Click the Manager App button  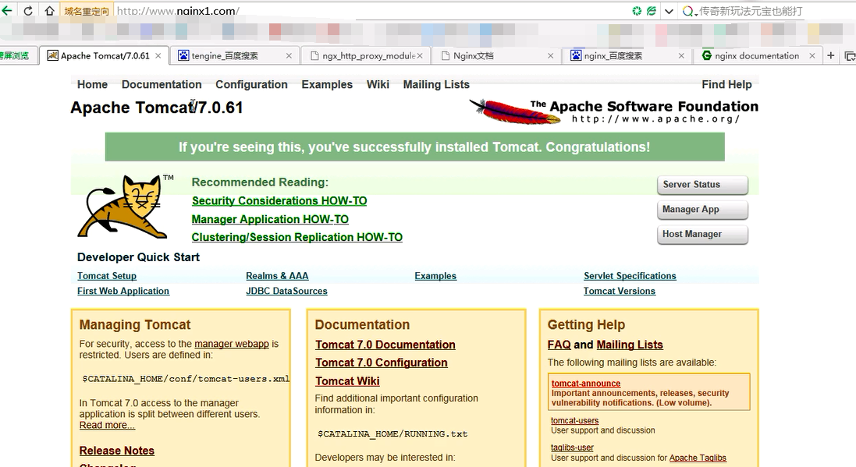pos(702,210)
